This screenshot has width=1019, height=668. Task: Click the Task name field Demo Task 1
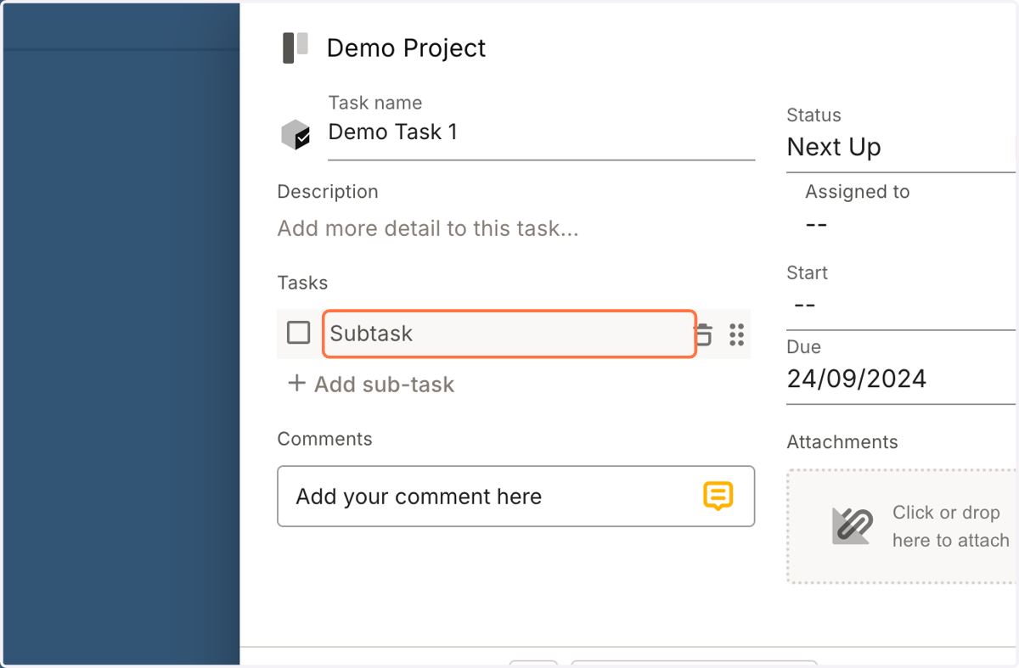(x=541, y=132)
